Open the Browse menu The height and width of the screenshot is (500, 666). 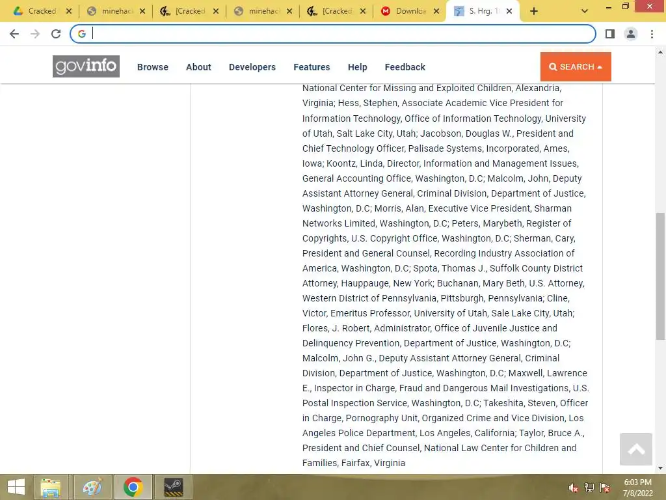152,67
